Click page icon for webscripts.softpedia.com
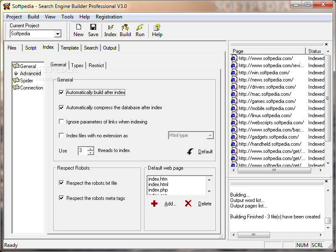Viewport: 336px width, 252px height. pyautogui.click(x=234, y=123)
